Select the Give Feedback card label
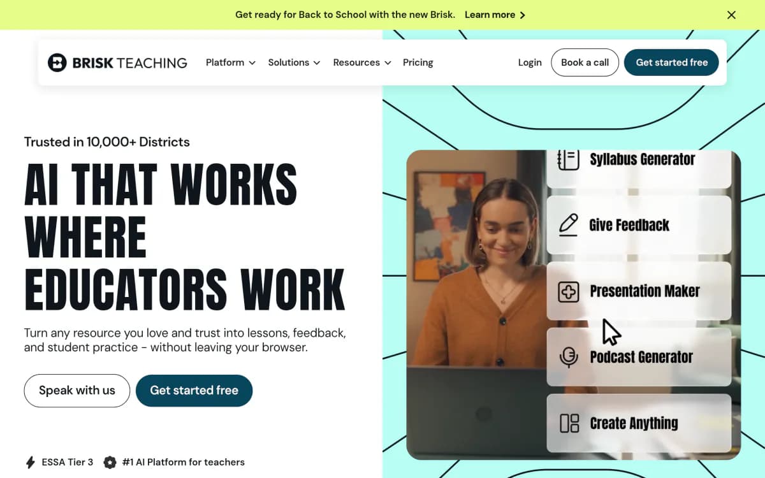This screenshot has height=478, width=765. click(x=629, y=225)
